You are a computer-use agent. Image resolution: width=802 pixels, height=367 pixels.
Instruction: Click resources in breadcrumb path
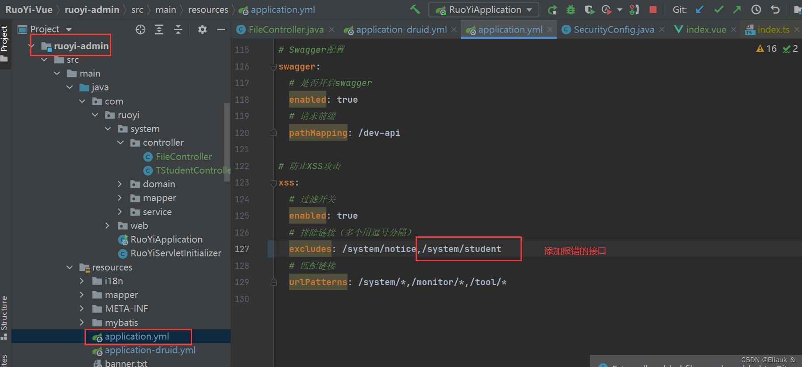pos(208,10)
